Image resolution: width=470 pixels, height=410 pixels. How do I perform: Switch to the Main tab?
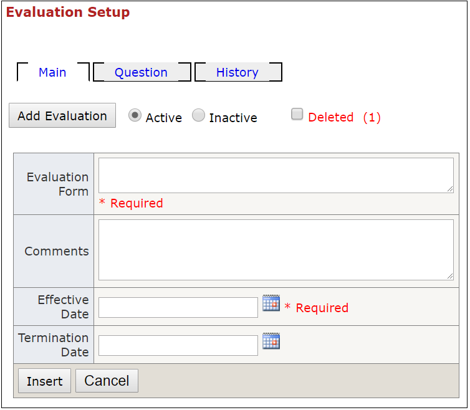click(52, 72)
